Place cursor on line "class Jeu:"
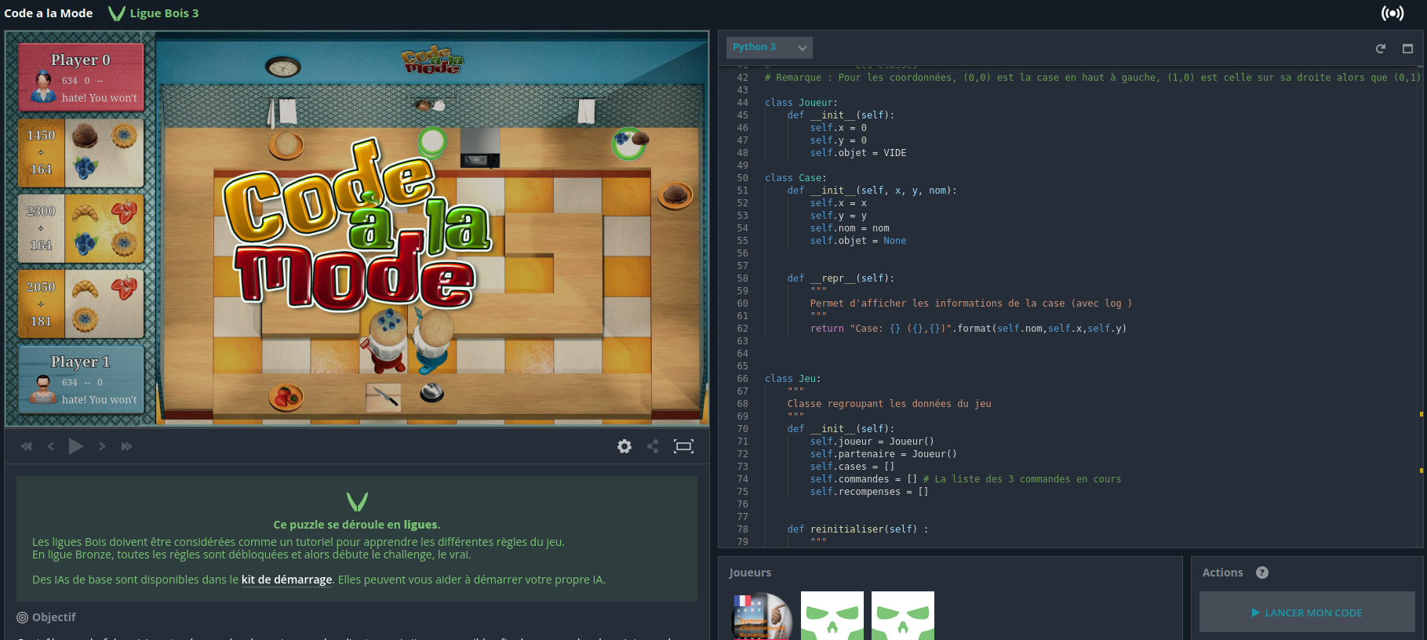 (792, 379)
